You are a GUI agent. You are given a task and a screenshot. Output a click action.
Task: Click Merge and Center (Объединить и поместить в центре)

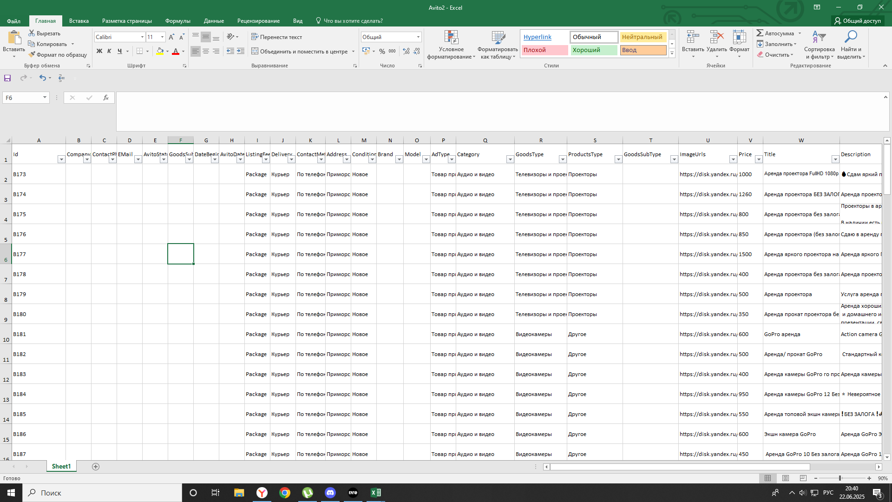coord(300,51)
